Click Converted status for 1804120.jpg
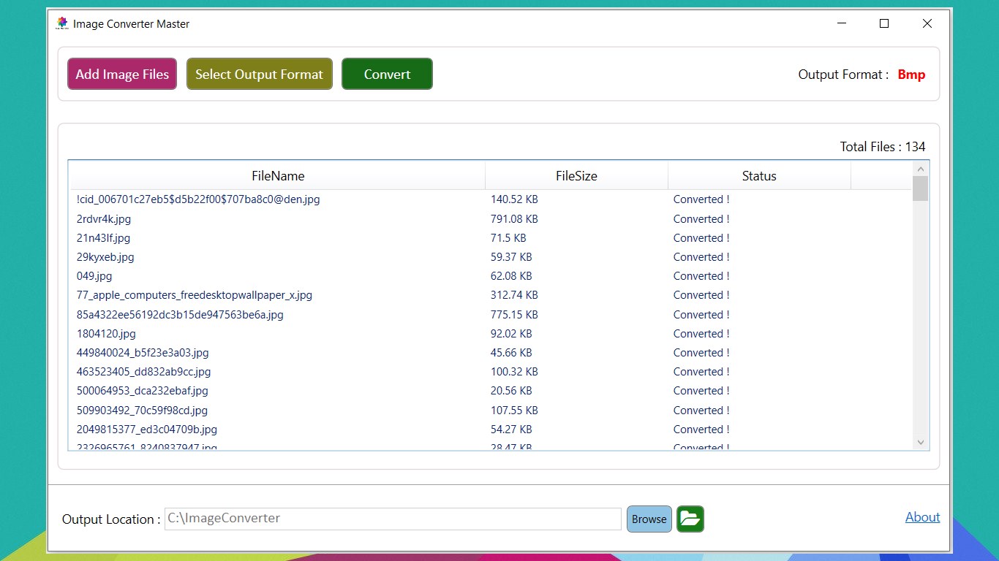Screen dimensions: 999x561 701,333
